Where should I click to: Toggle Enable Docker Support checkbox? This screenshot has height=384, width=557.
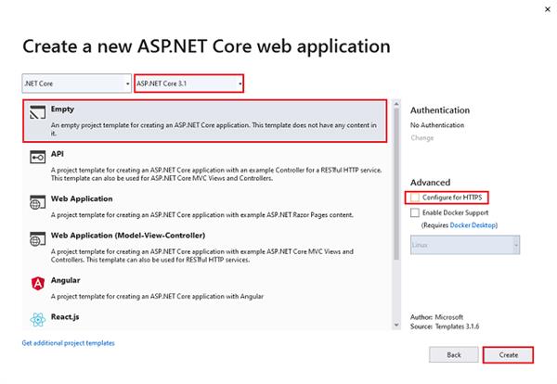(x=414, y=212)
